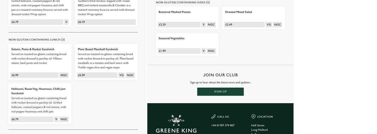Click the phone icon beside Call Us
This screenshot has height=134, width=377.
[x=213, y=117]
